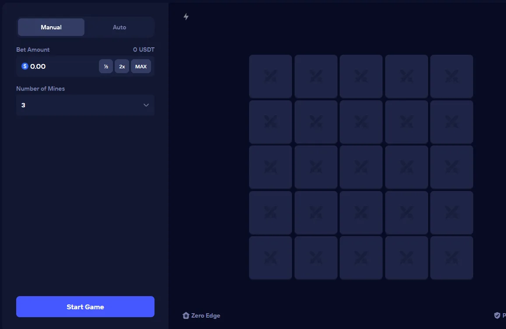The height and width of the screenshot is (329, 506).
Task: Reveal the fourth-row, fourth-column mine tile
Action: tap(407, 213)
